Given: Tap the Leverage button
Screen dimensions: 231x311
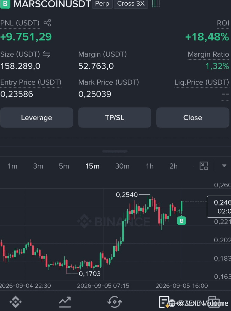Looking at the screenshot, I should click(37, 118).
